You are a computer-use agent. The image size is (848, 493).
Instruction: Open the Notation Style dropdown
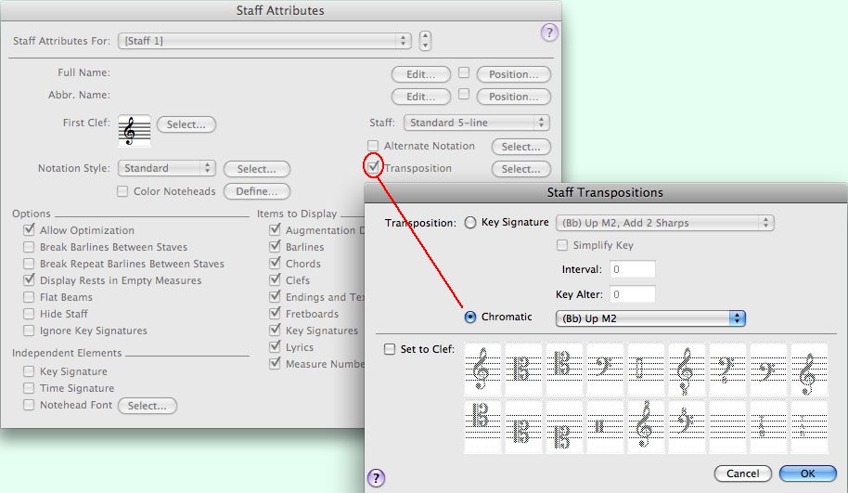[167, 168]
